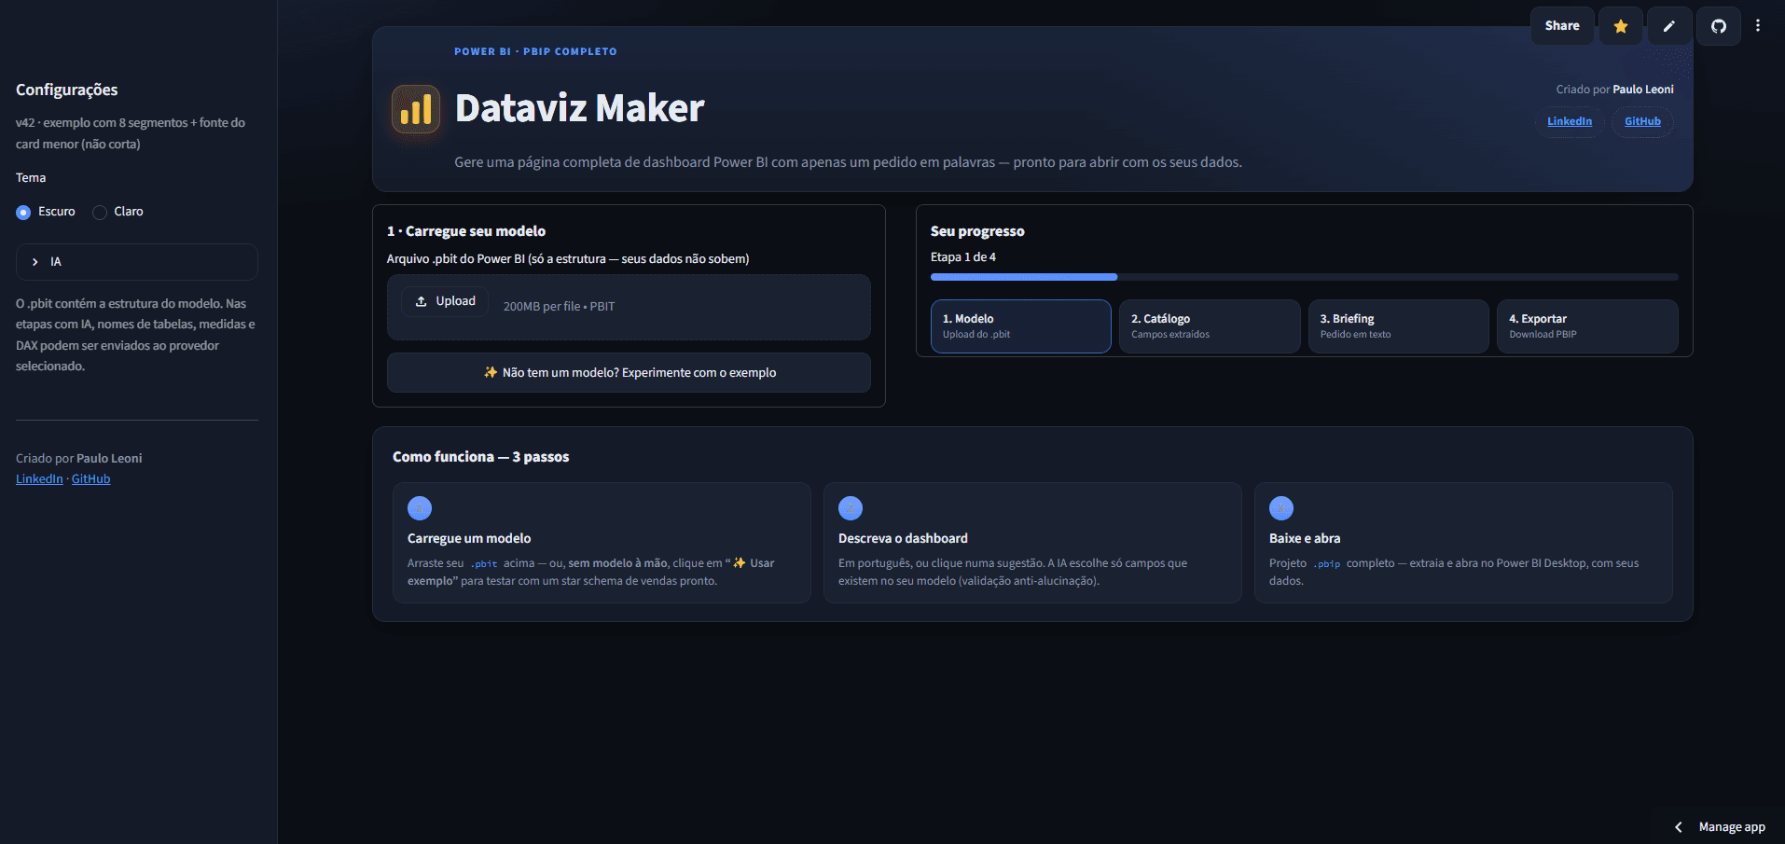Click the Seu progresso heading
Viewport: 1785px width, 844px height.
[977, 231]
